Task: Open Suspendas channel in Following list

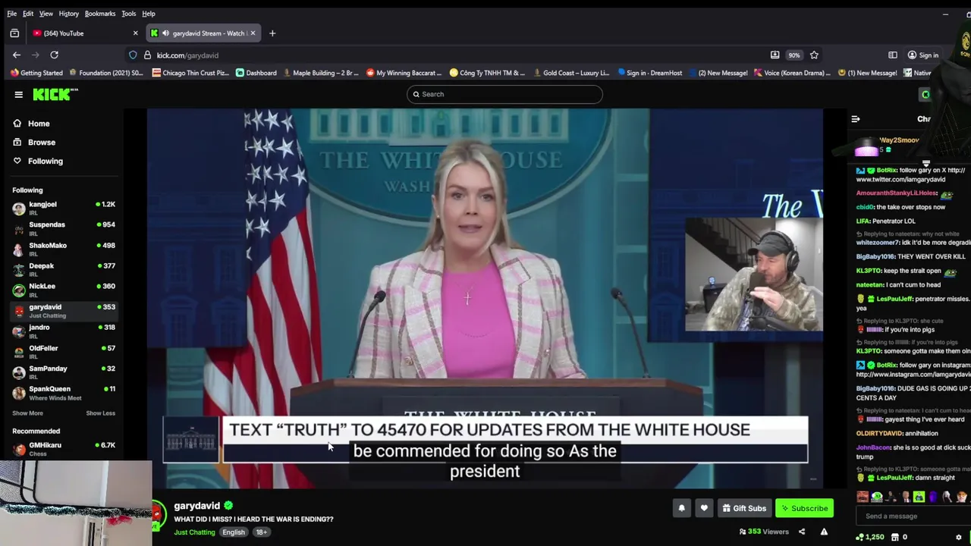Action: click(x=64, y=228)
